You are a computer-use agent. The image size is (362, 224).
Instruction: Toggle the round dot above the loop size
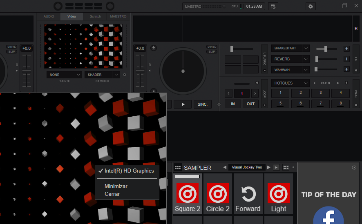click(257, 83)
